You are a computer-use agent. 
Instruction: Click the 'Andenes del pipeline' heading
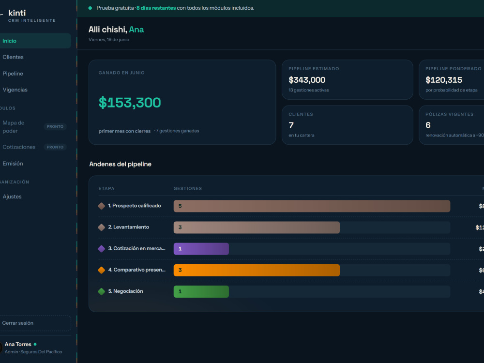tap(121, 164)
